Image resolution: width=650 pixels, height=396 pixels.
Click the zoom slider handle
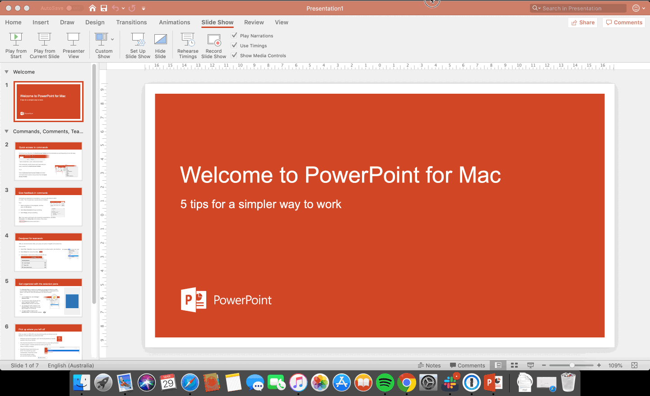572,365
